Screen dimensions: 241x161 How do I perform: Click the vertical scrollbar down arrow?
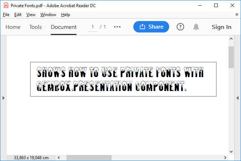231,151
